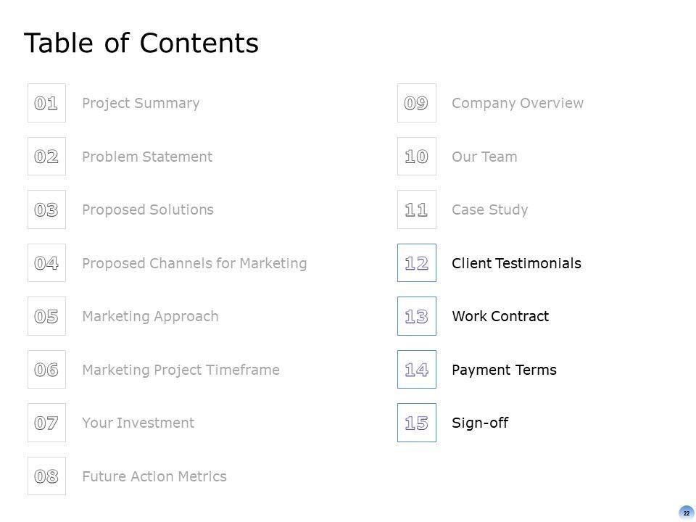Click the highlighted 13 number box
Image resolution: width=696 pixels, height=522 pixels.
(x=416, y=316)
